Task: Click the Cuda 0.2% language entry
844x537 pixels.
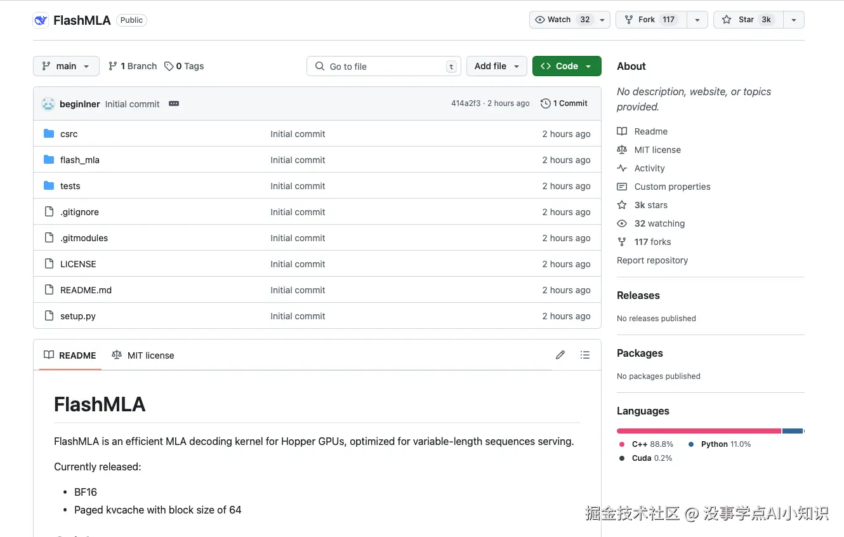Action: tap(646, 458)
